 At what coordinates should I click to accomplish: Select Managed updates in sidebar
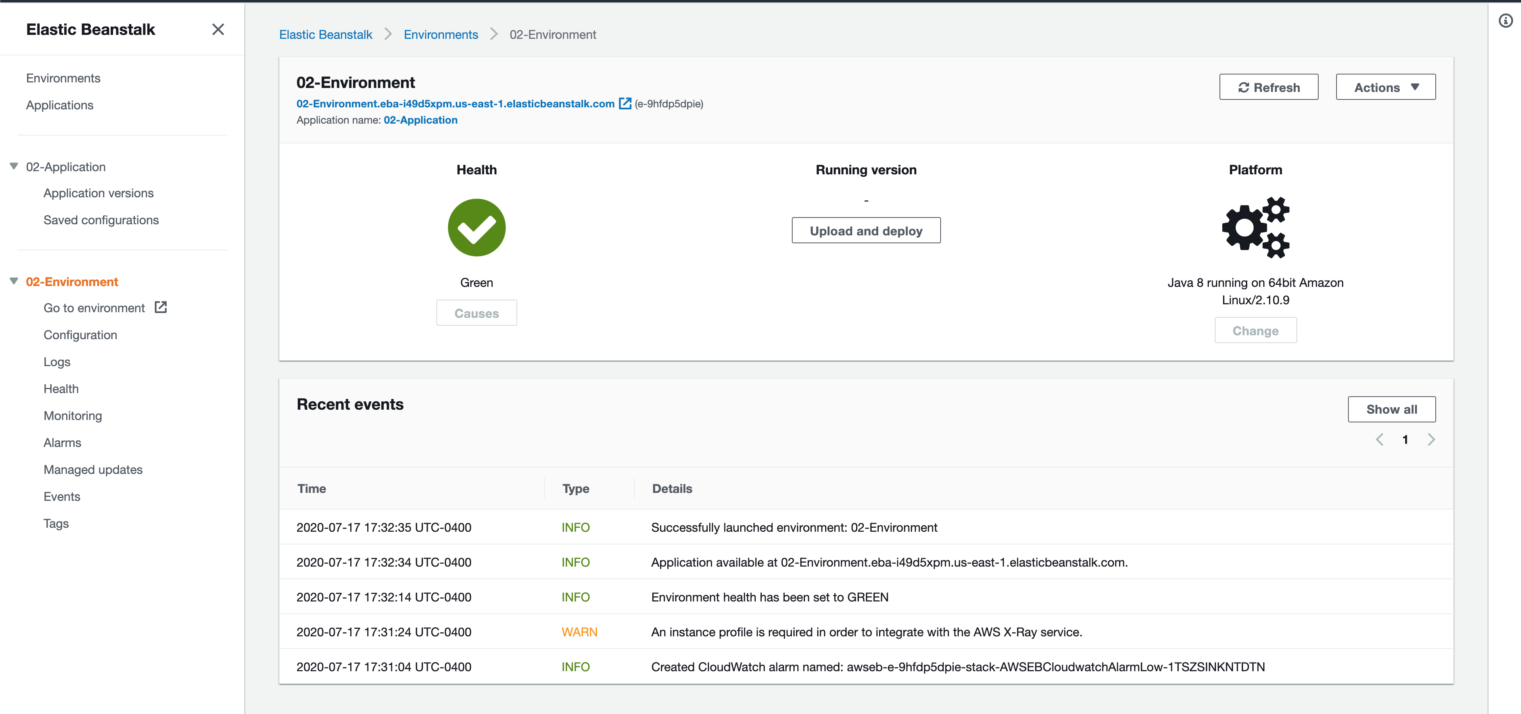pyautogui.click(x=93, y=469)
